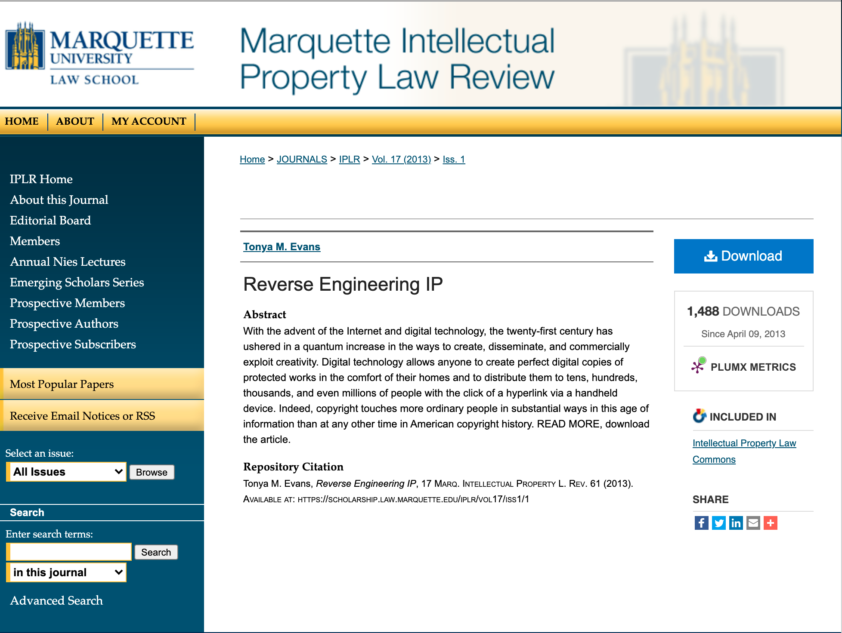Click PLUMX METRICS text link
Screen dimensions: 842x633
coord(753,367)
